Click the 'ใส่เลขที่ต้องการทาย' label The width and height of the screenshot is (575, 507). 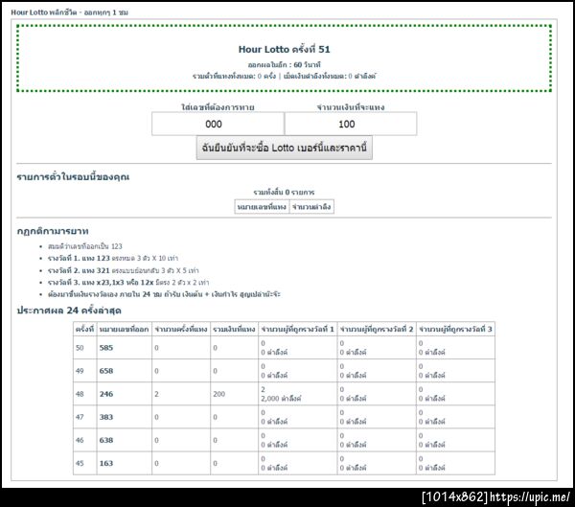tap(218, 107)
